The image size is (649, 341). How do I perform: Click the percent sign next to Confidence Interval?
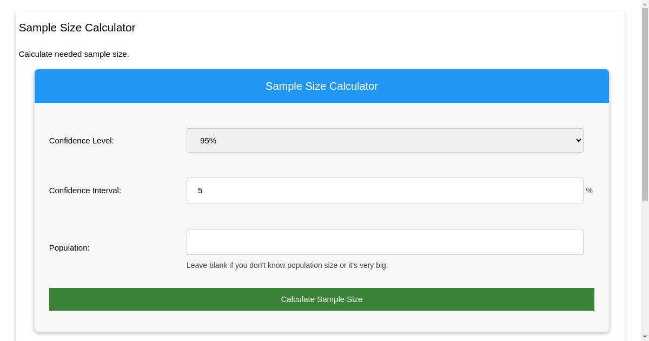[589, 191]
